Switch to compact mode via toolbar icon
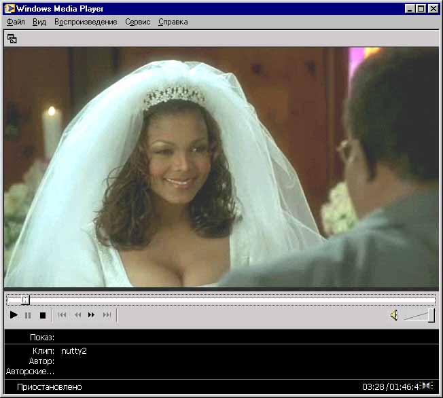 pyautogui.click(x=12, y=39)
